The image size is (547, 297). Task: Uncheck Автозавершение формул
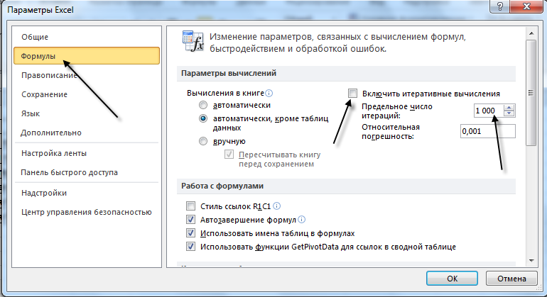[x=190, y=220]
